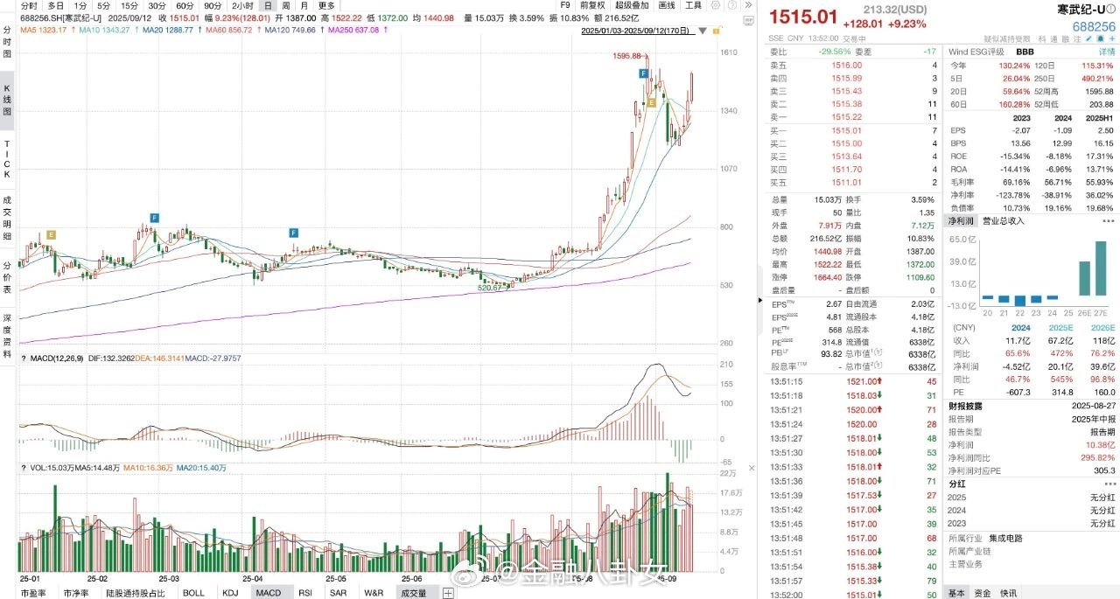Select the 2小时 period tab

(x=242, y=5)
